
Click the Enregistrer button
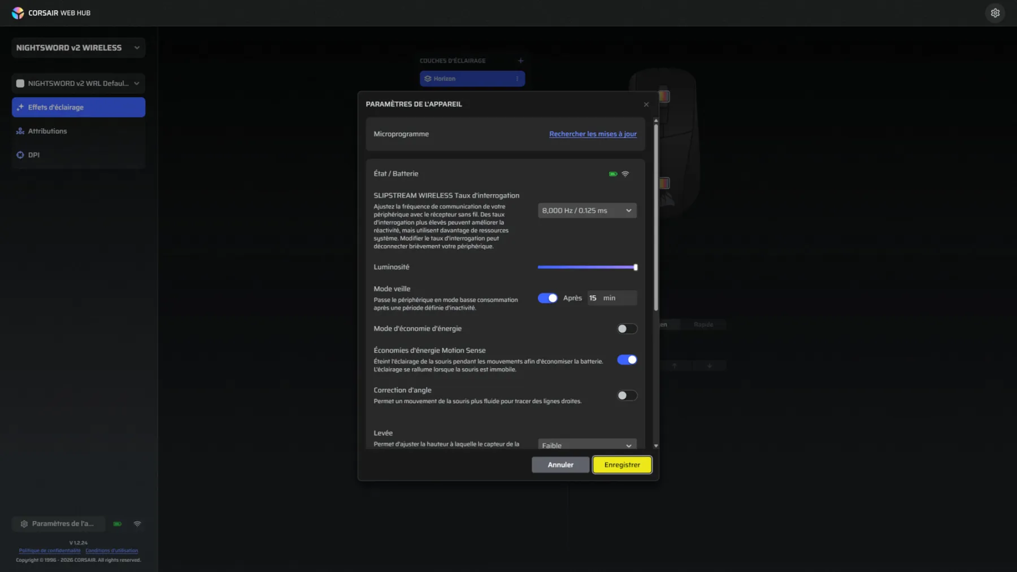tap(622, 465)
